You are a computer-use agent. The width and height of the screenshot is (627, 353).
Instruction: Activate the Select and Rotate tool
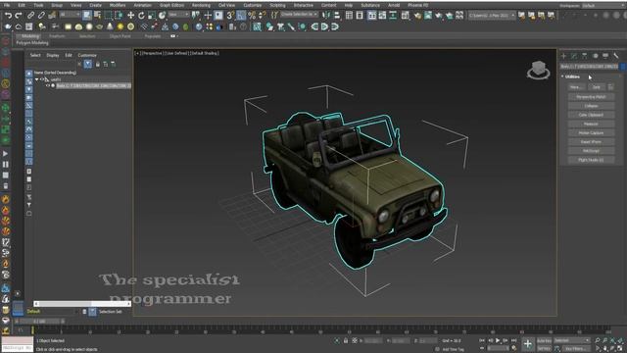(x=141, y=16)
